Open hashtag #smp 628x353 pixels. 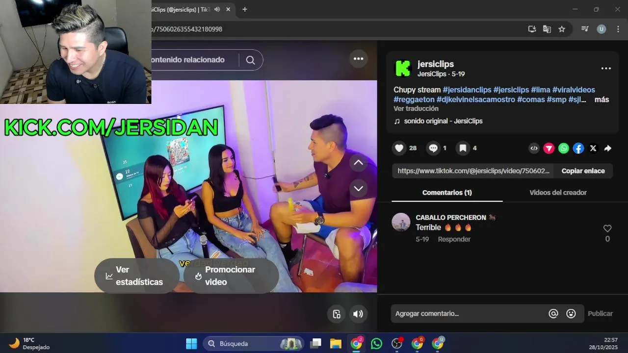(x=556, y=100)
